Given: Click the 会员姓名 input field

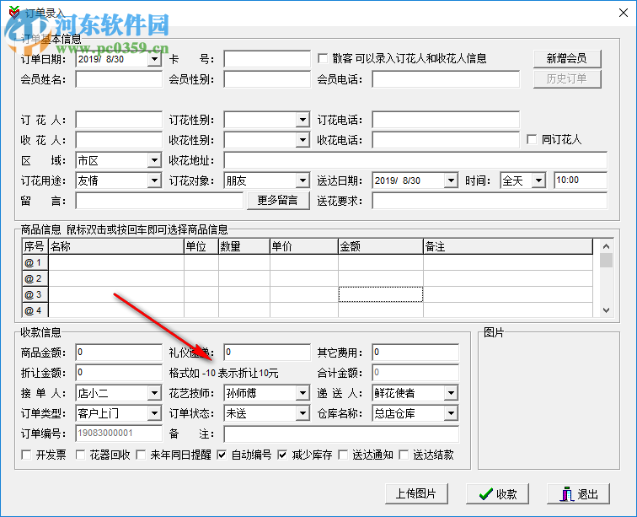Looking at the screenshot, I should pyautogui.click(x=119, y=79).
